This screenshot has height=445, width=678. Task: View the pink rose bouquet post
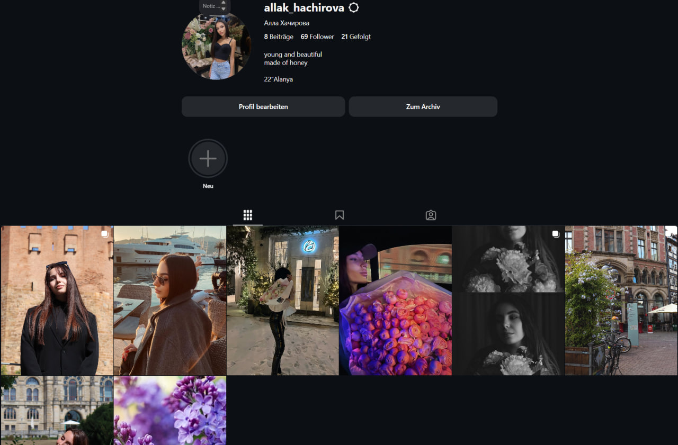396,301
